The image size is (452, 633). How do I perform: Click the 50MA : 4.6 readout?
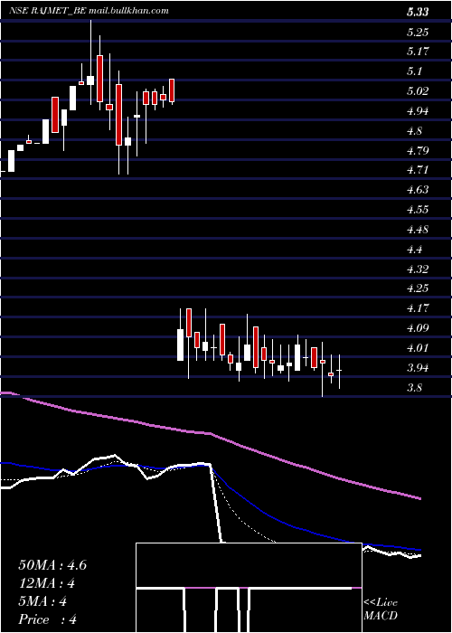coord(52,565)
